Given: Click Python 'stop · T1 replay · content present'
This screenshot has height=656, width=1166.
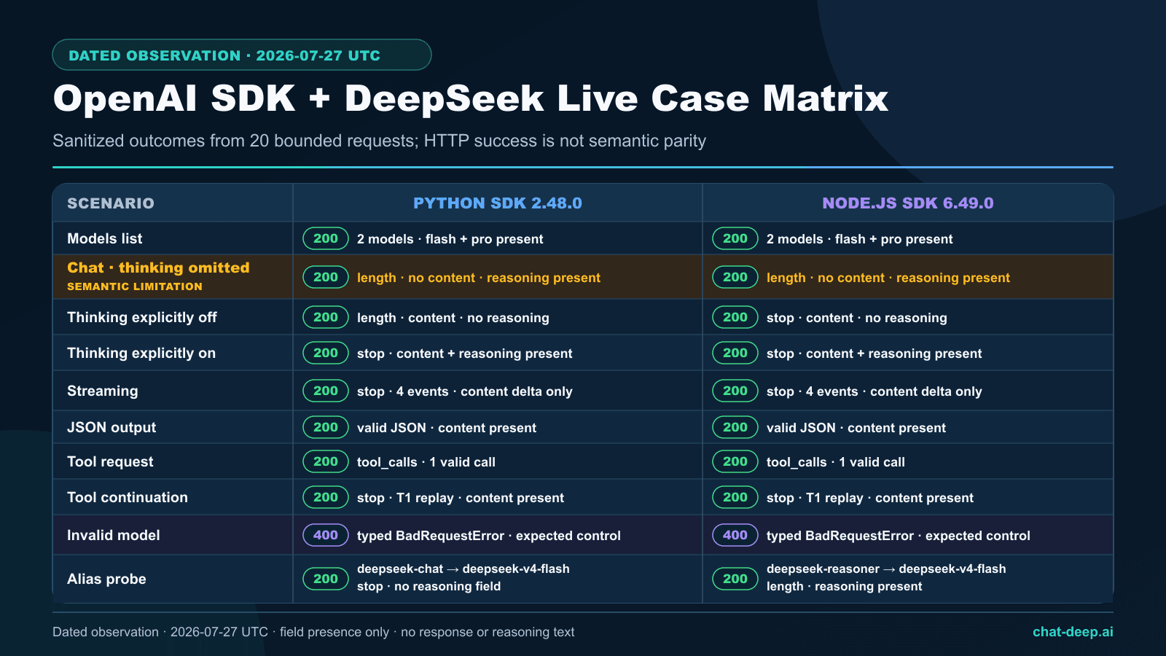Looking at the screenshot, I should click(x=461, y=498).
